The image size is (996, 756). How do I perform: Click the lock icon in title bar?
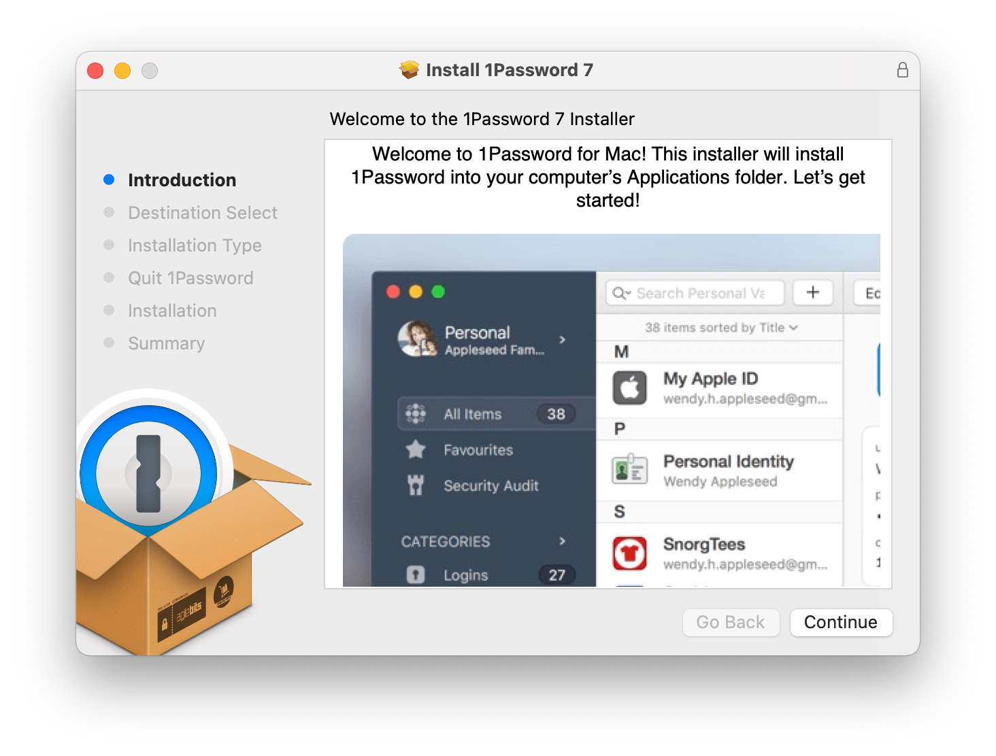pyautogui.click(x=902, y=70)
